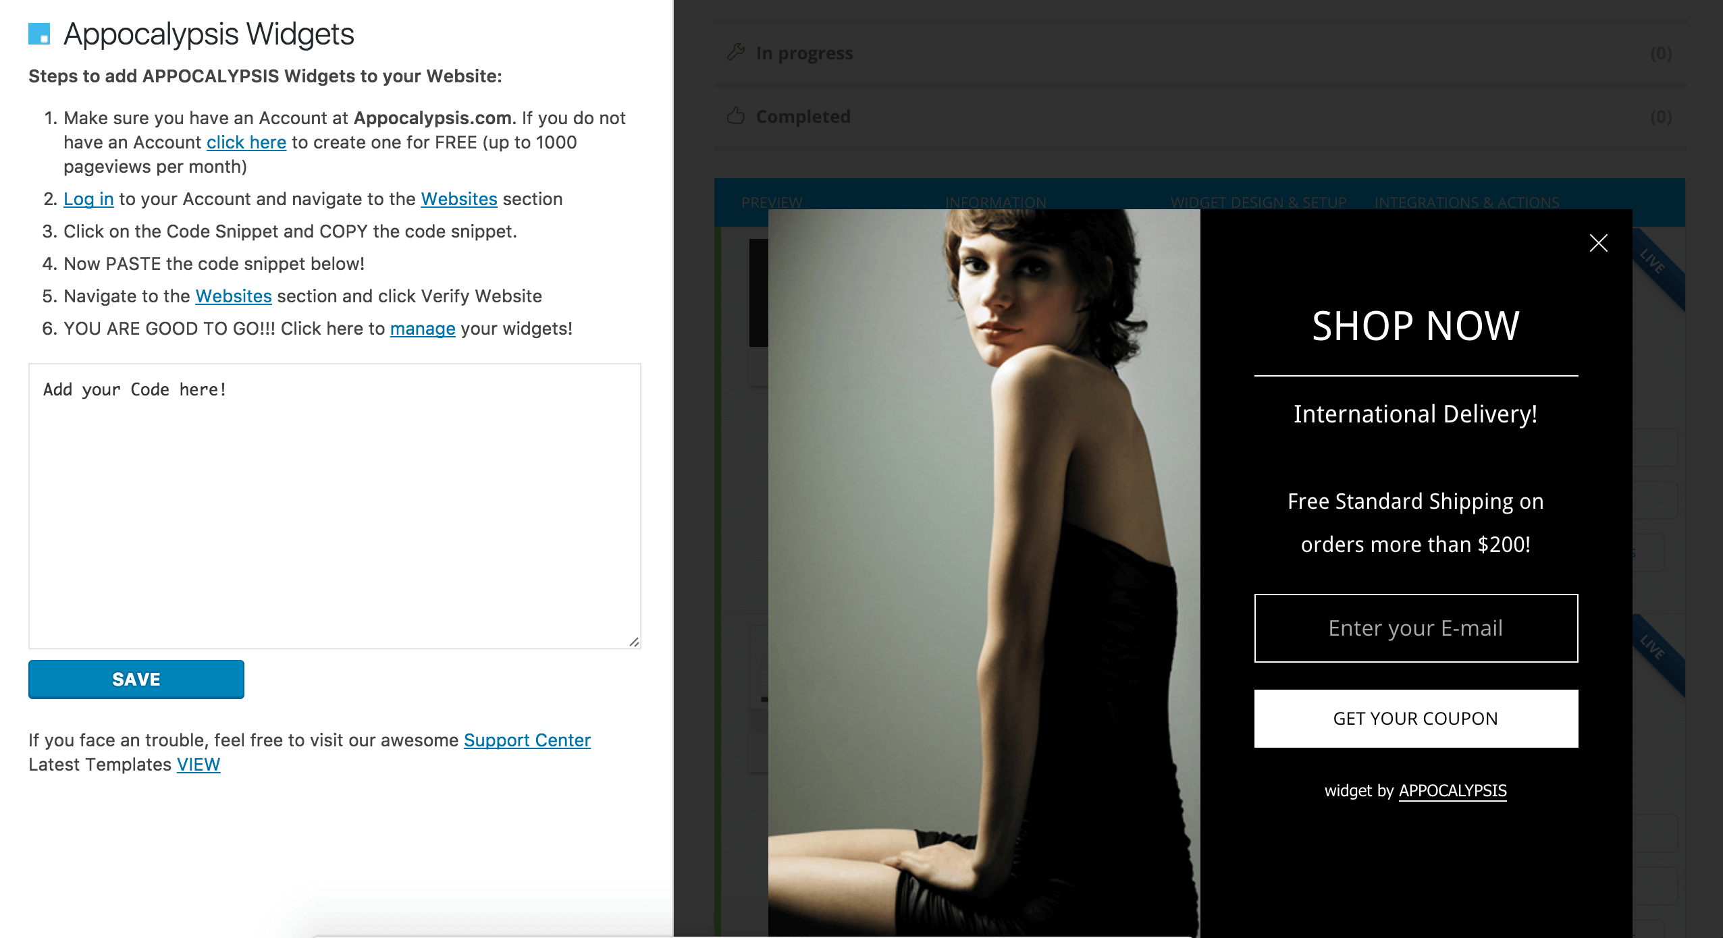
Task: Open the APPOCALYPSIS widget credit link
Action: [x=1452, y=791]
